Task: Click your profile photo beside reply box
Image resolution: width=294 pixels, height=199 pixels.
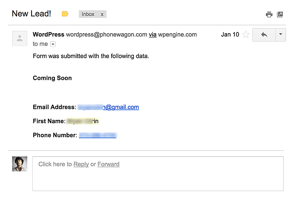Action: (20, 164)
